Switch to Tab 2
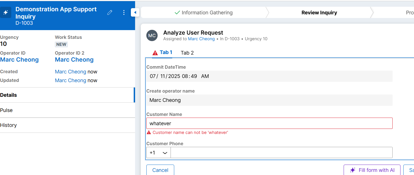 point(187,53)
